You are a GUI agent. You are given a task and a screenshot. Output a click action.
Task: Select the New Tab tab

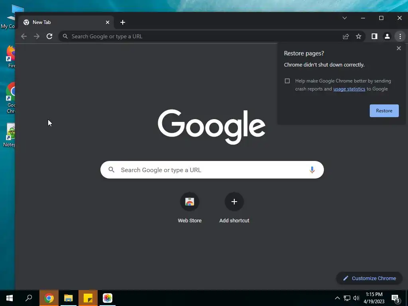pyautogui.click(x=66, y=22)
